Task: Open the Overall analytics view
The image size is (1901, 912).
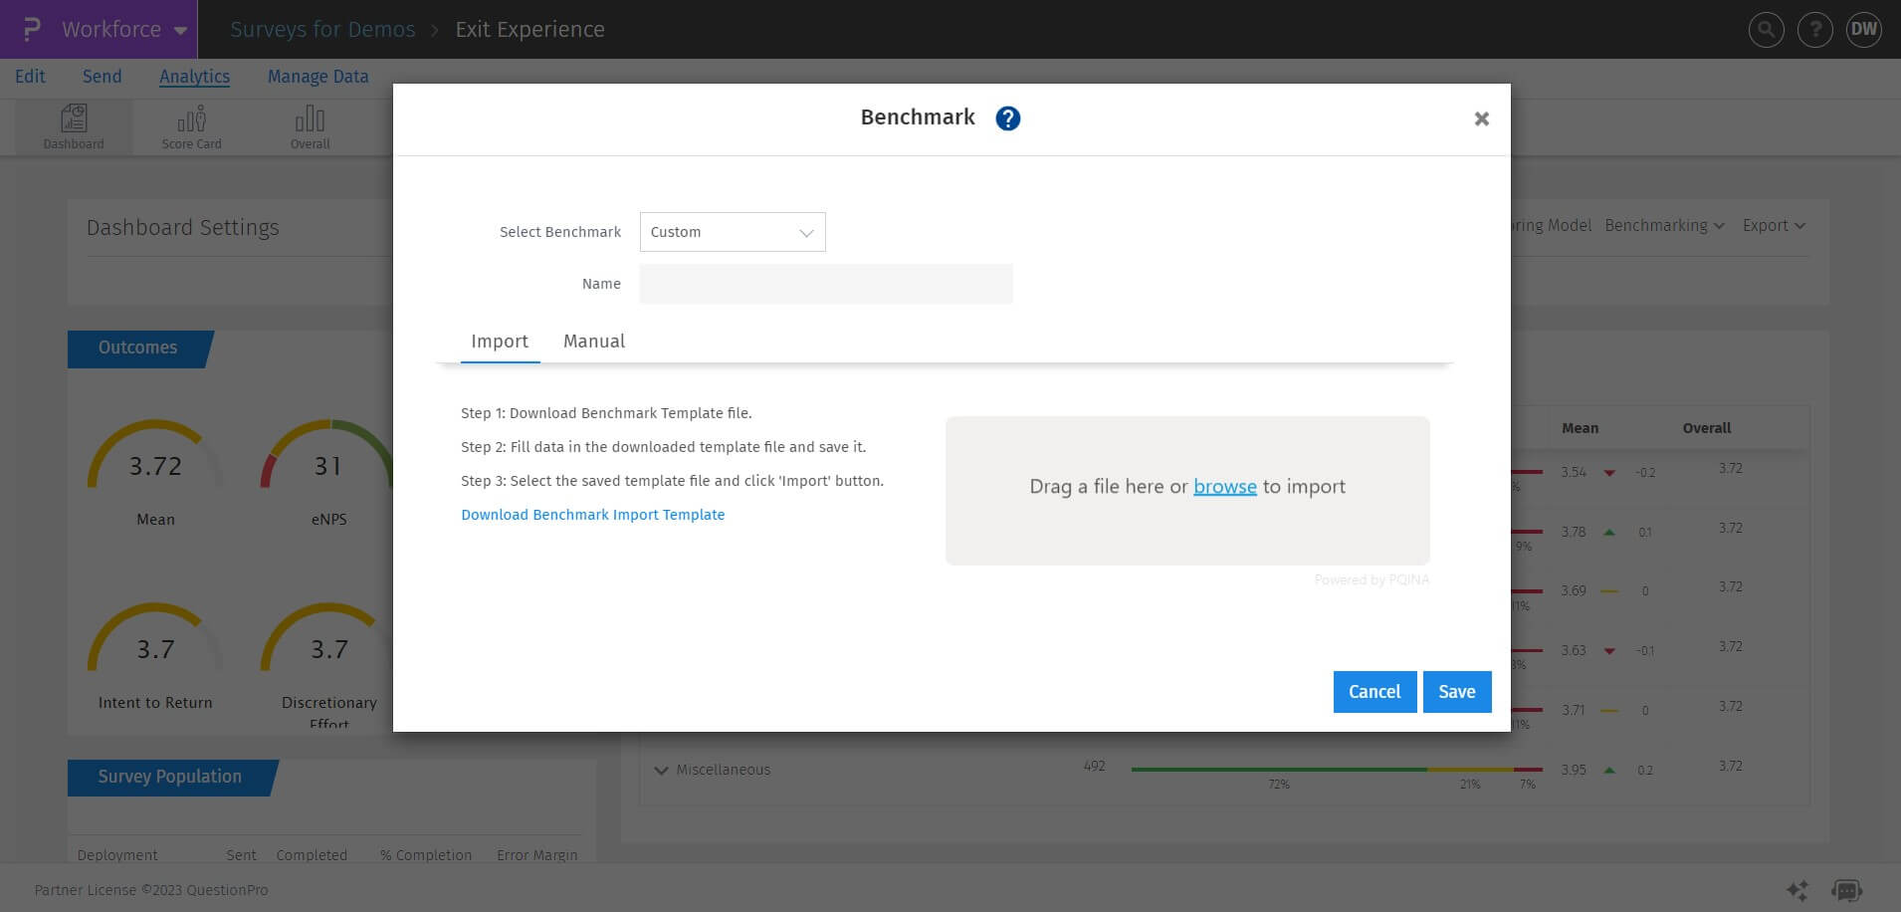Action: (310, 125)
